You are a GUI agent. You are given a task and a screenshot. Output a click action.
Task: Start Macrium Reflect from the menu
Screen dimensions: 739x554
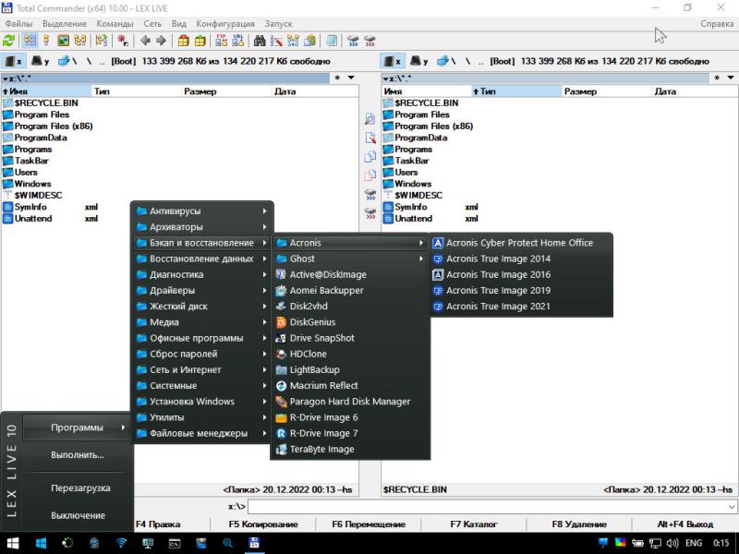click(350, 386)
